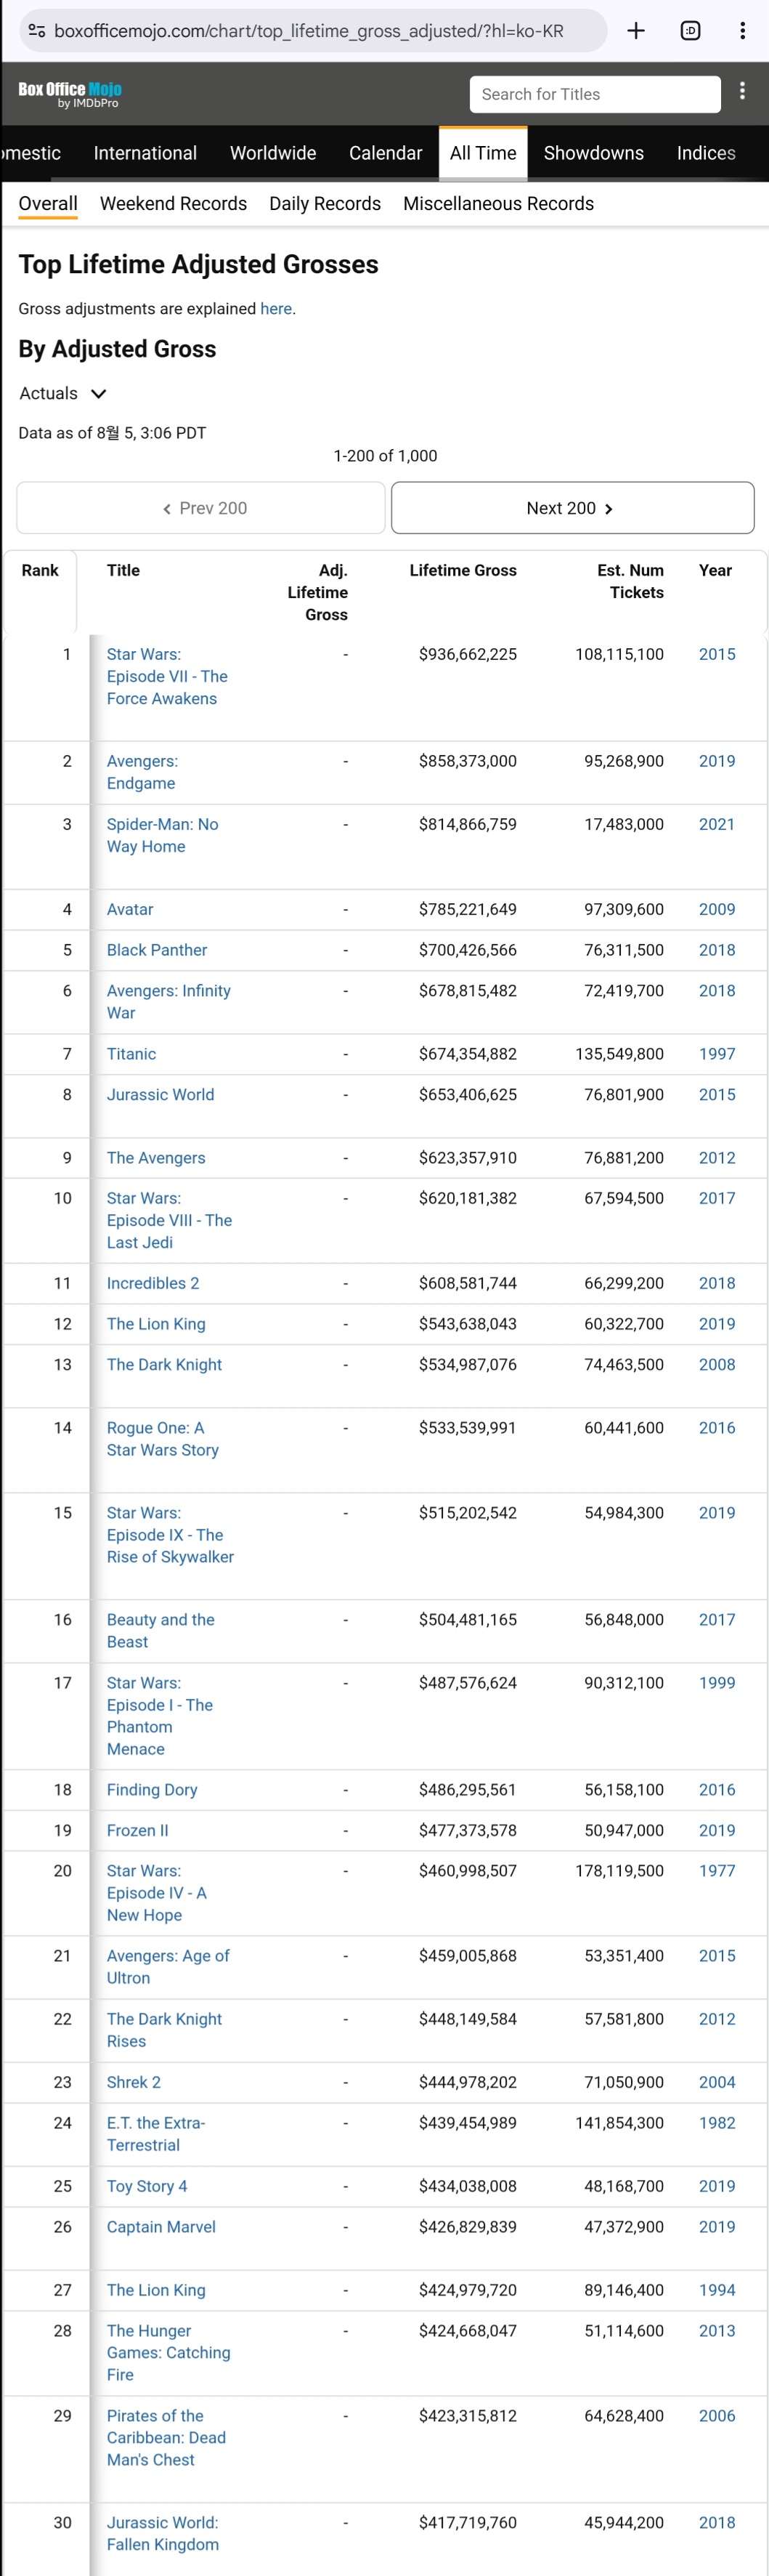769x2576 pixels.
Task: Select the Calendar tab
Action: point(385,153)
